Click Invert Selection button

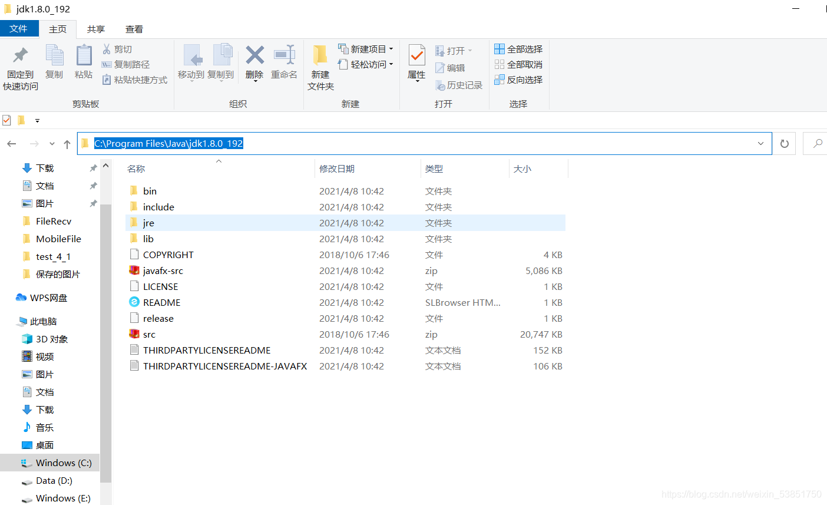(x=518, y=80)
